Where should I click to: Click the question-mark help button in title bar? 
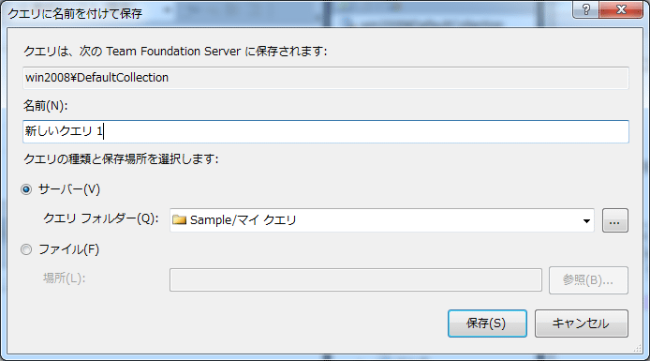coord(585,9)
